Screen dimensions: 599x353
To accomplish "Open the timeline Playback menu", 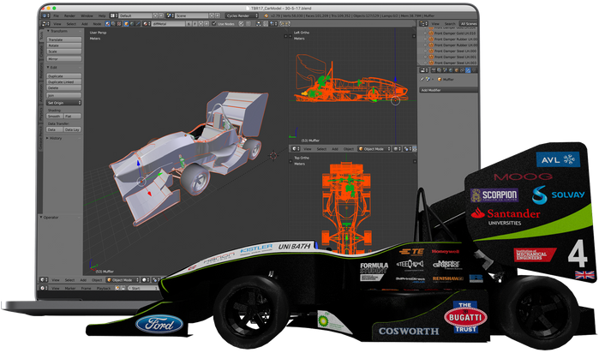I will pos(103,288).
